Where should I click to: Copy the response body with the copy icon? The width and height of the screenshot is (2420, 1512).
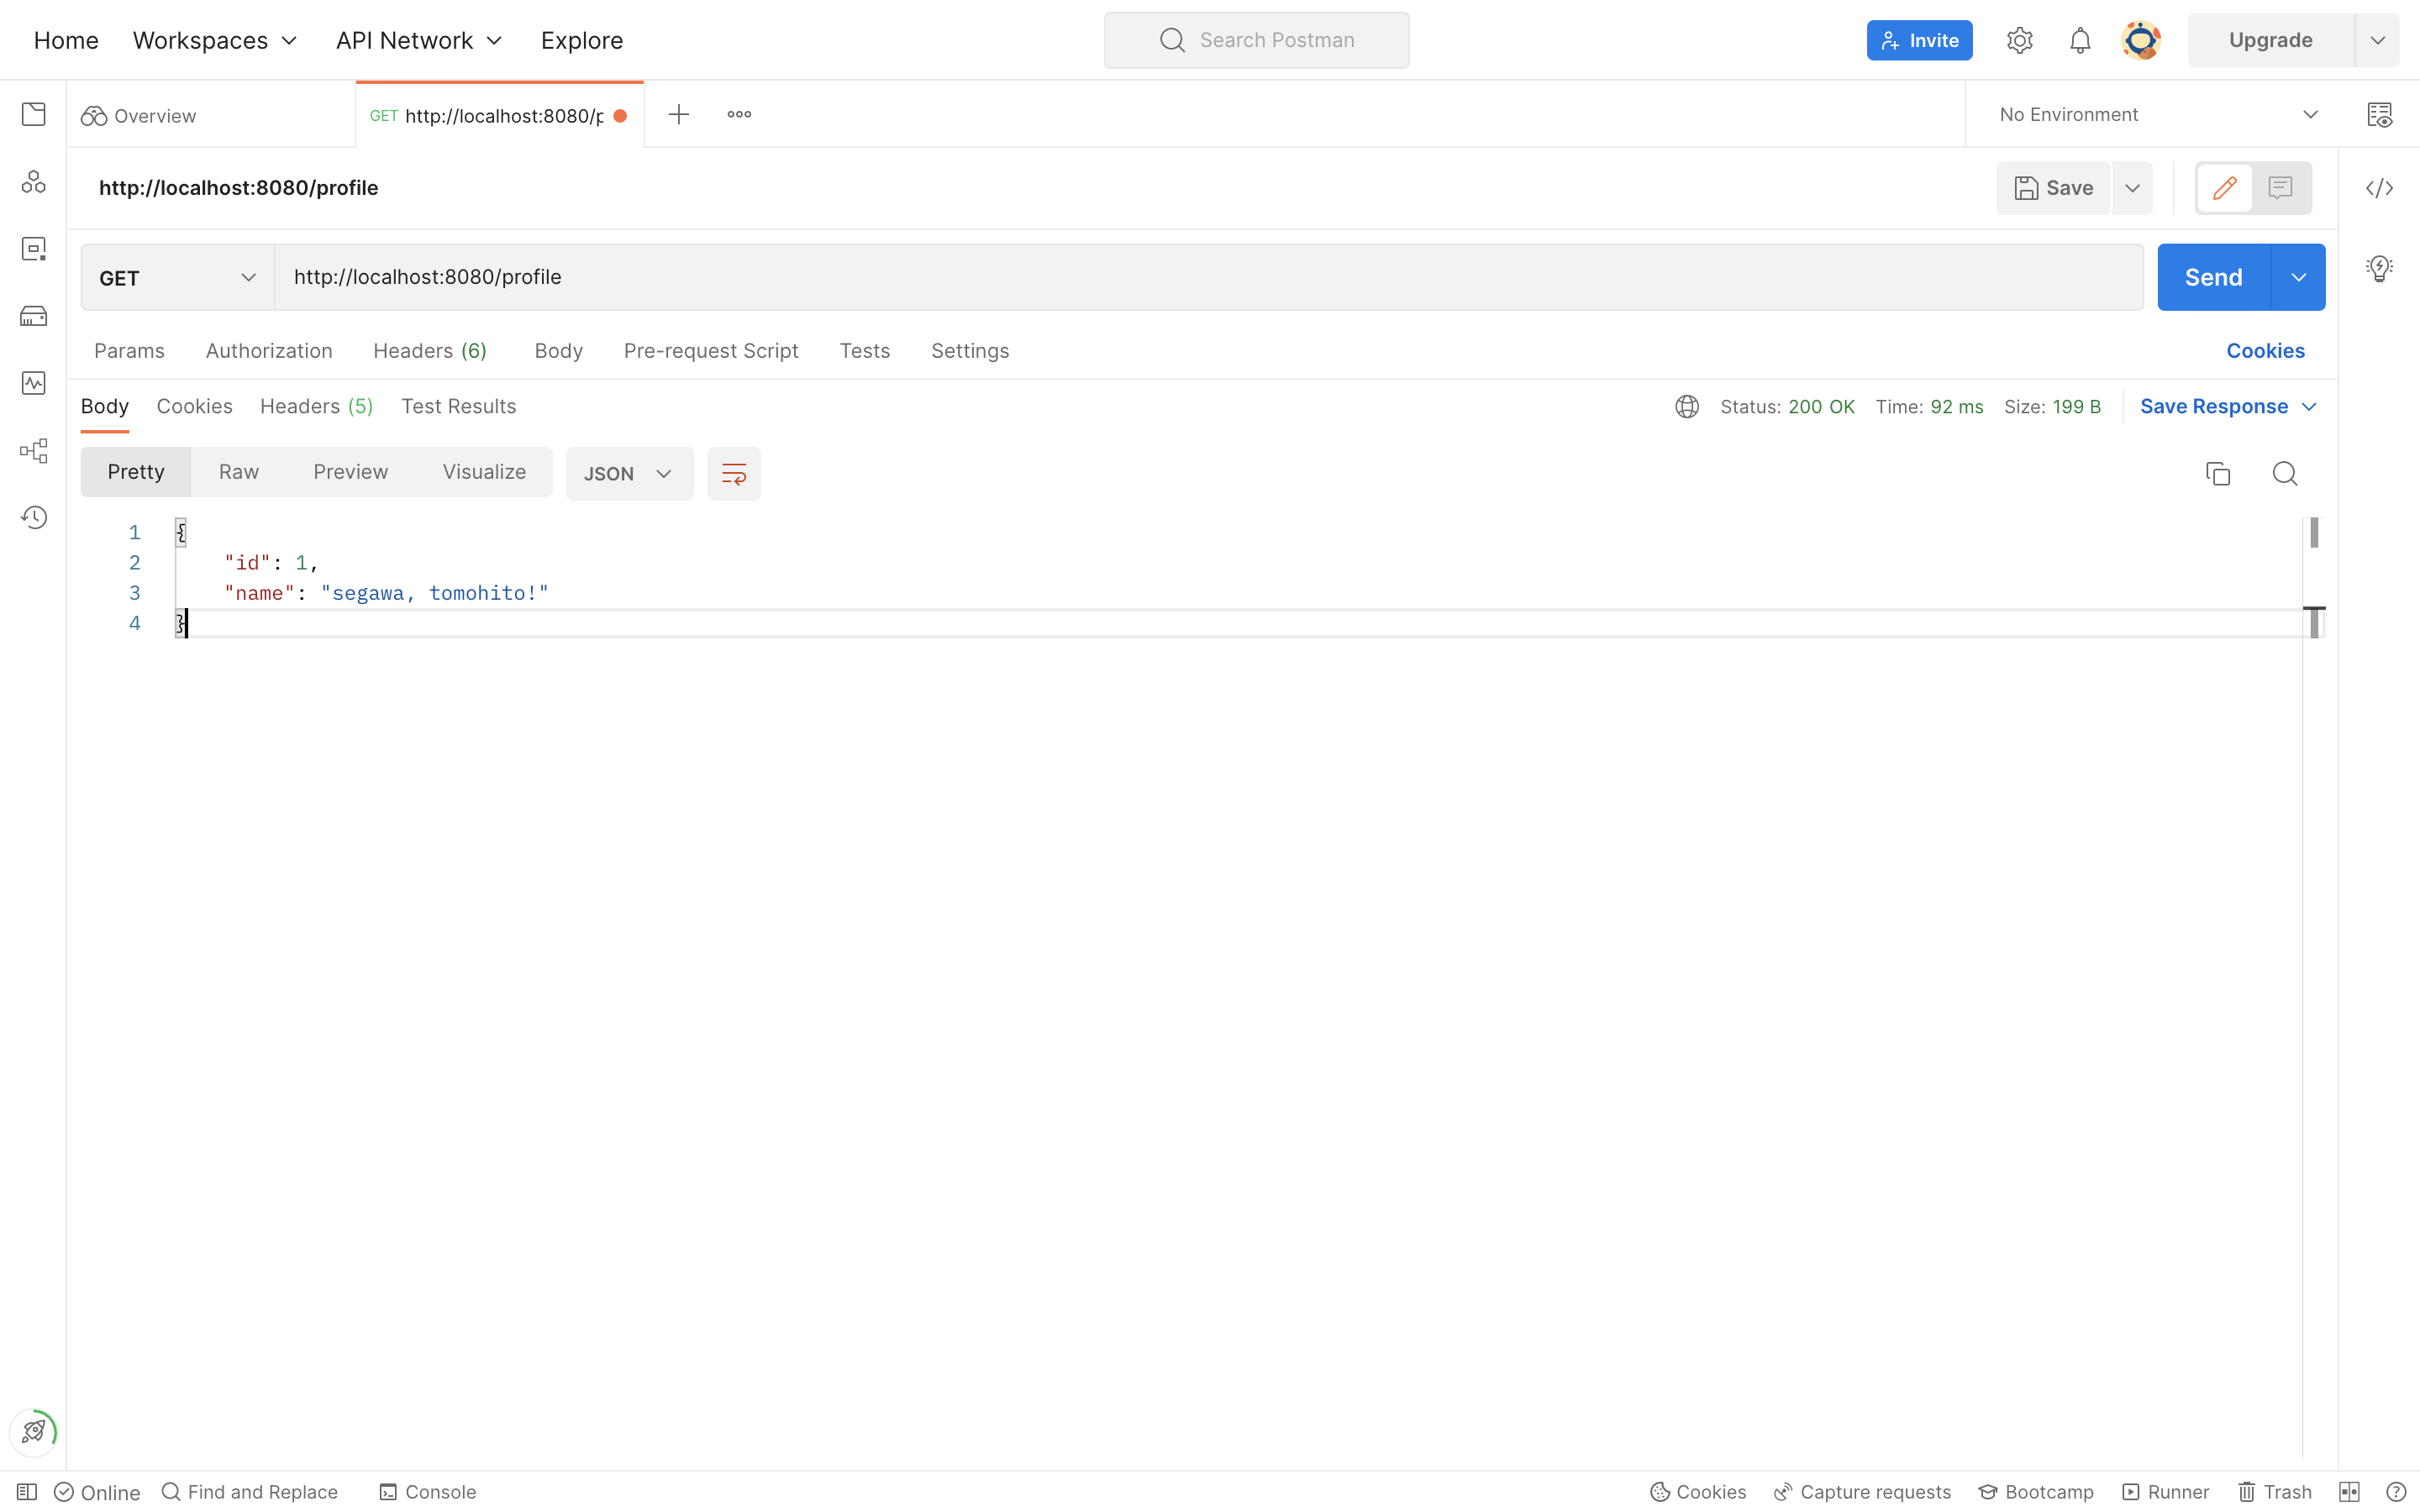(x=2217, y=473)
